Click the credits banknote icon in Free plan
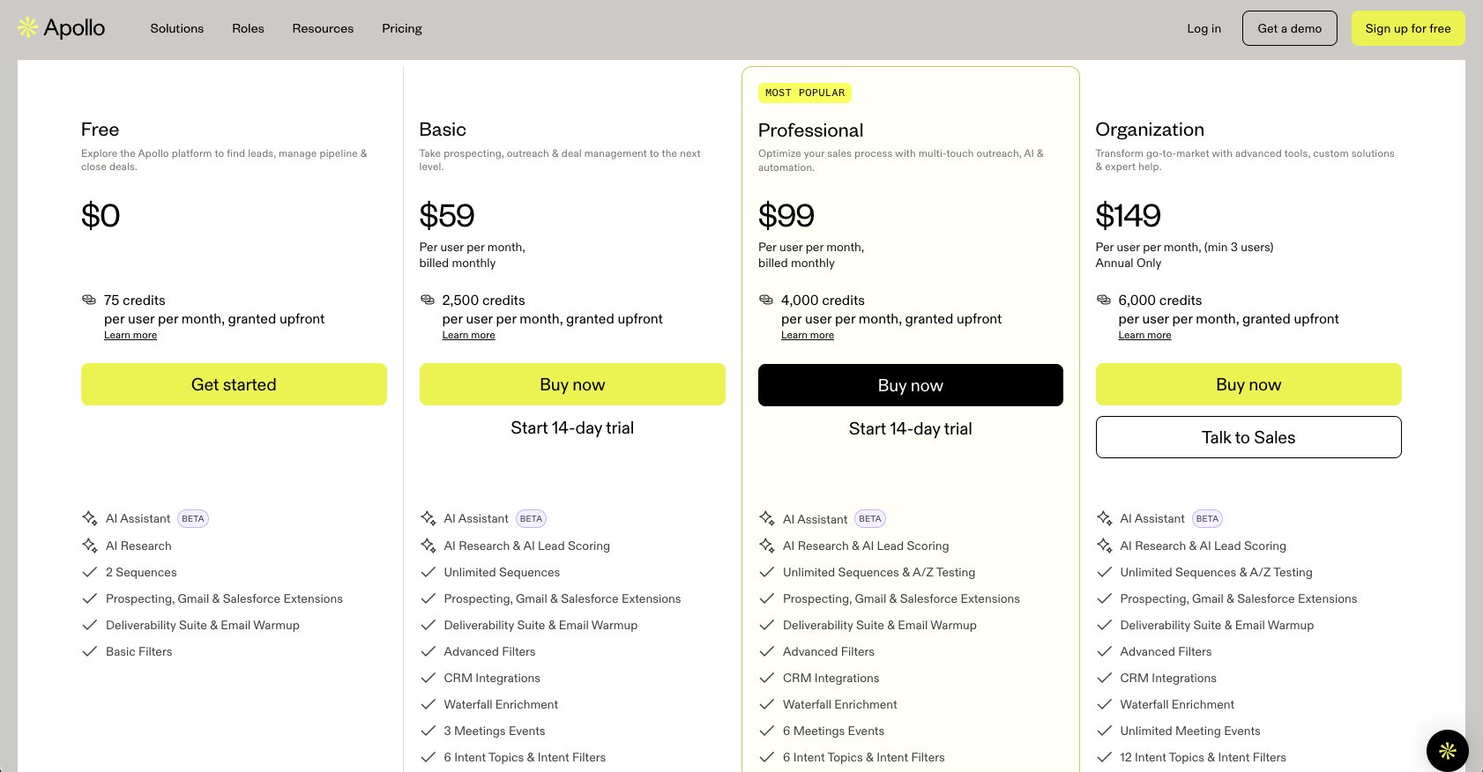This screenshot has width=1483, height=772. point(88,301)
